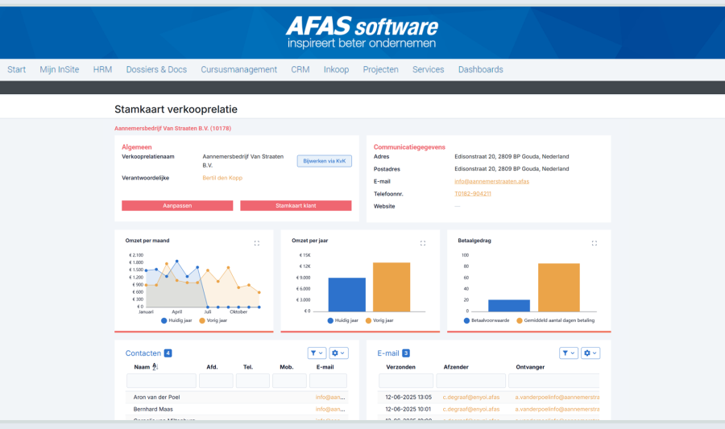Click the info@aannemerstraaten.afas email link

point(491,181)
